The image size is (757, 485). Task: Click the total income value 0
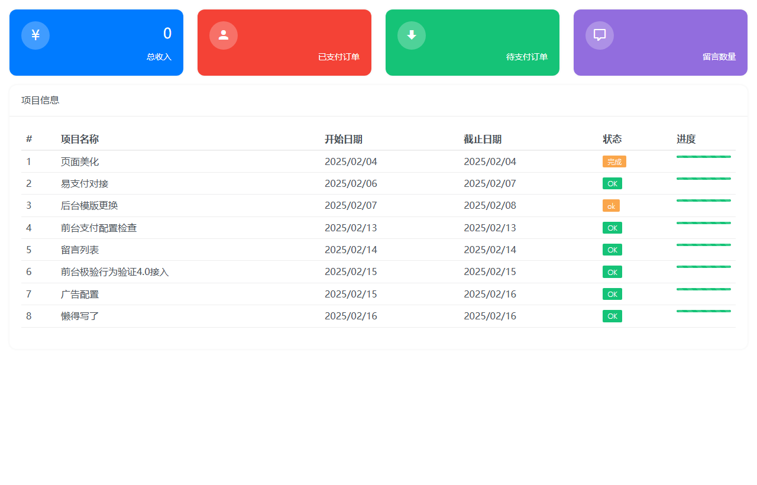167,34
